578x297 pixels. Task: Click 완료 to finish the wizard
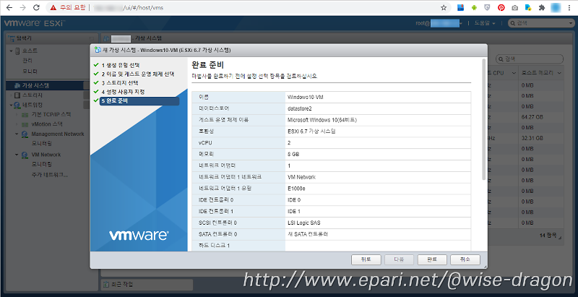coord(432,259)
